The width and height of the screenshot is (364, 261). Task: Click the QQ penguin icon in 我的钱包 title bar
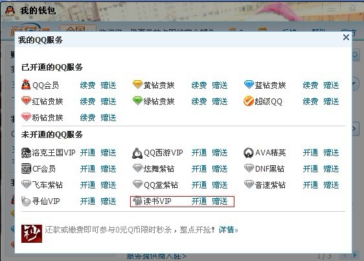click(10, 10)
